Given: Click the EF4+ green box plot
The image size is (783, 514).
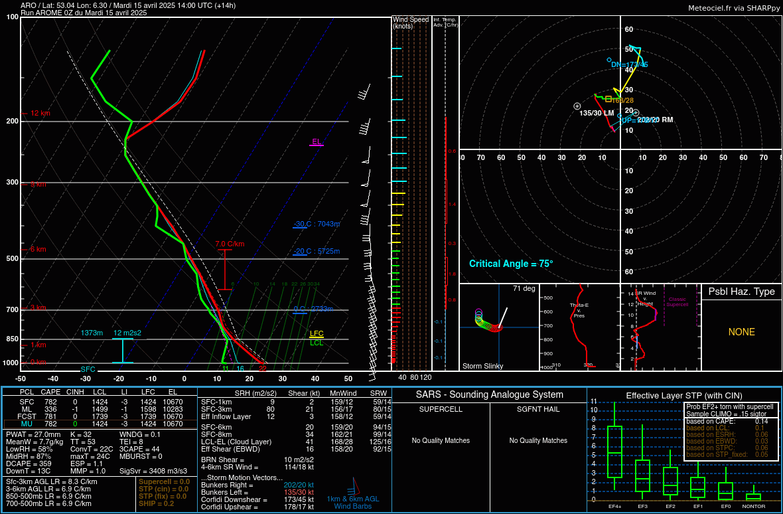Looking at the screenshot, I should tap(614, 452).
